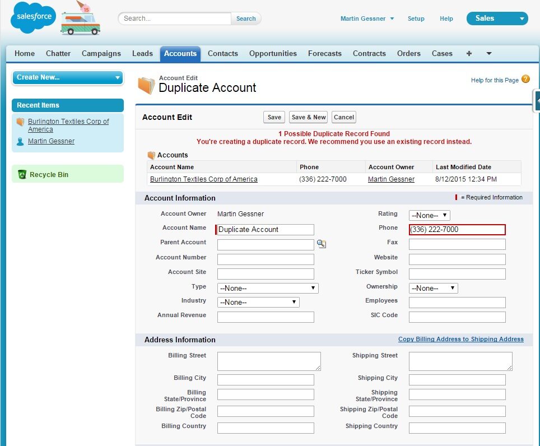
Task: Open the Type dropdown list
Action: click(268, 289)
